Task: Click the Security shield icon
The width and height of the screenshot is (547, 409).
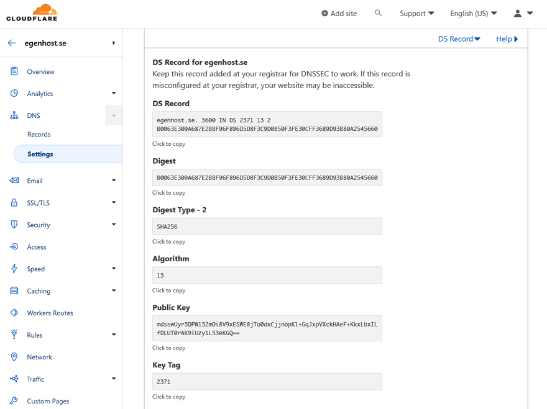Action: pos(14,224)
